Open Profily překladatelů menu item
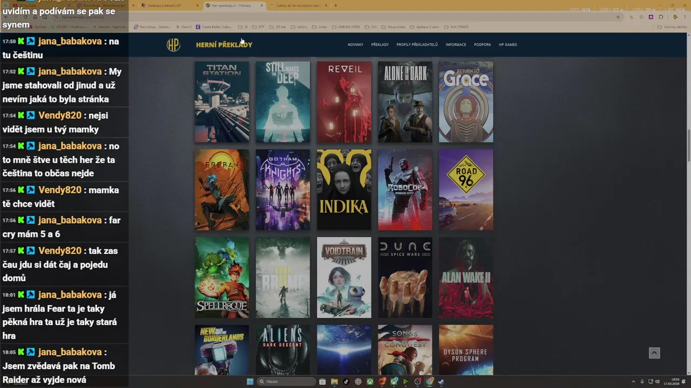 pyautogui.click(x=417, y=45)
